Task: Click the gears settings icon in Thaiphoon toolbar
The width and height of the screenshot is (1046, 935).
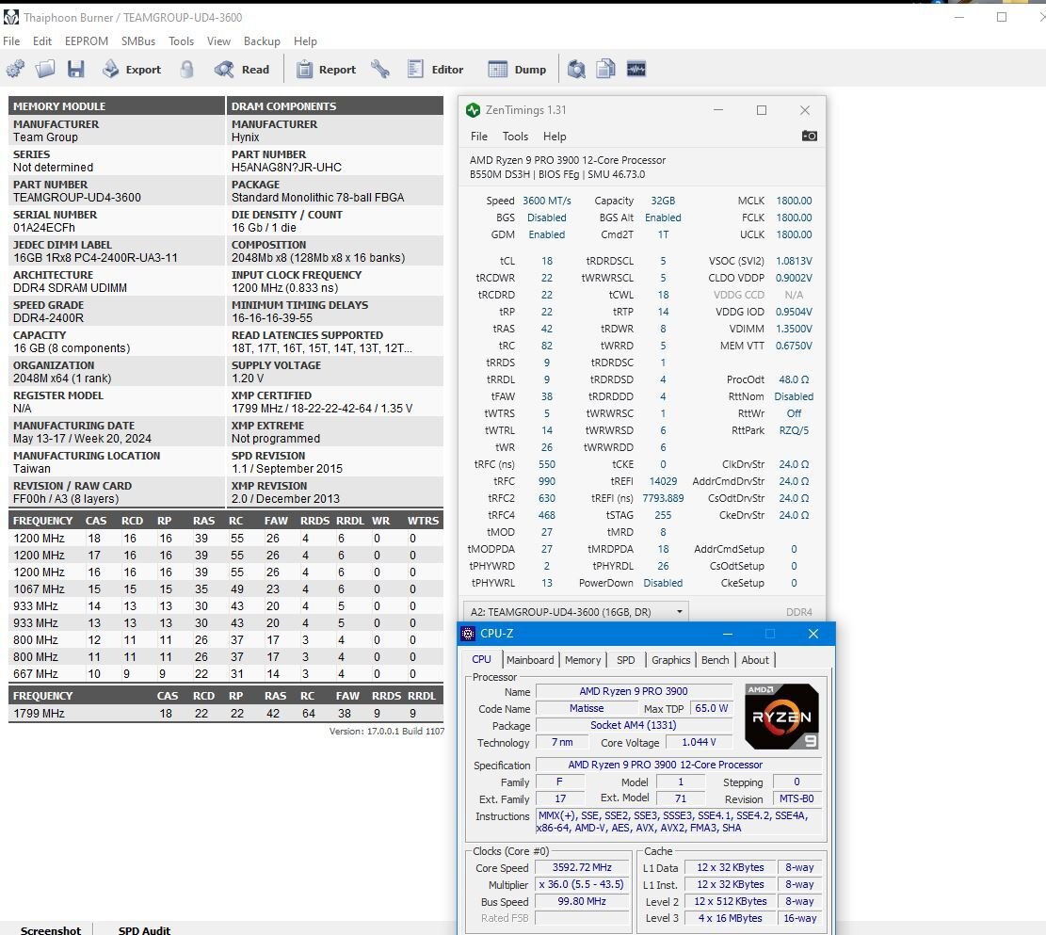Action: [15, 69]
